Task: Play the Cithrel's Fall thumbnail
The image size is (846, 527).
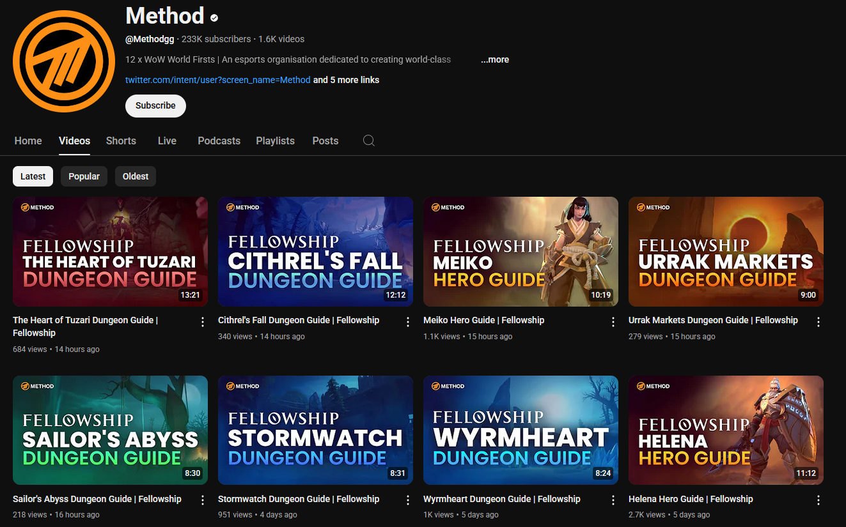Action: tap(315, 252)
